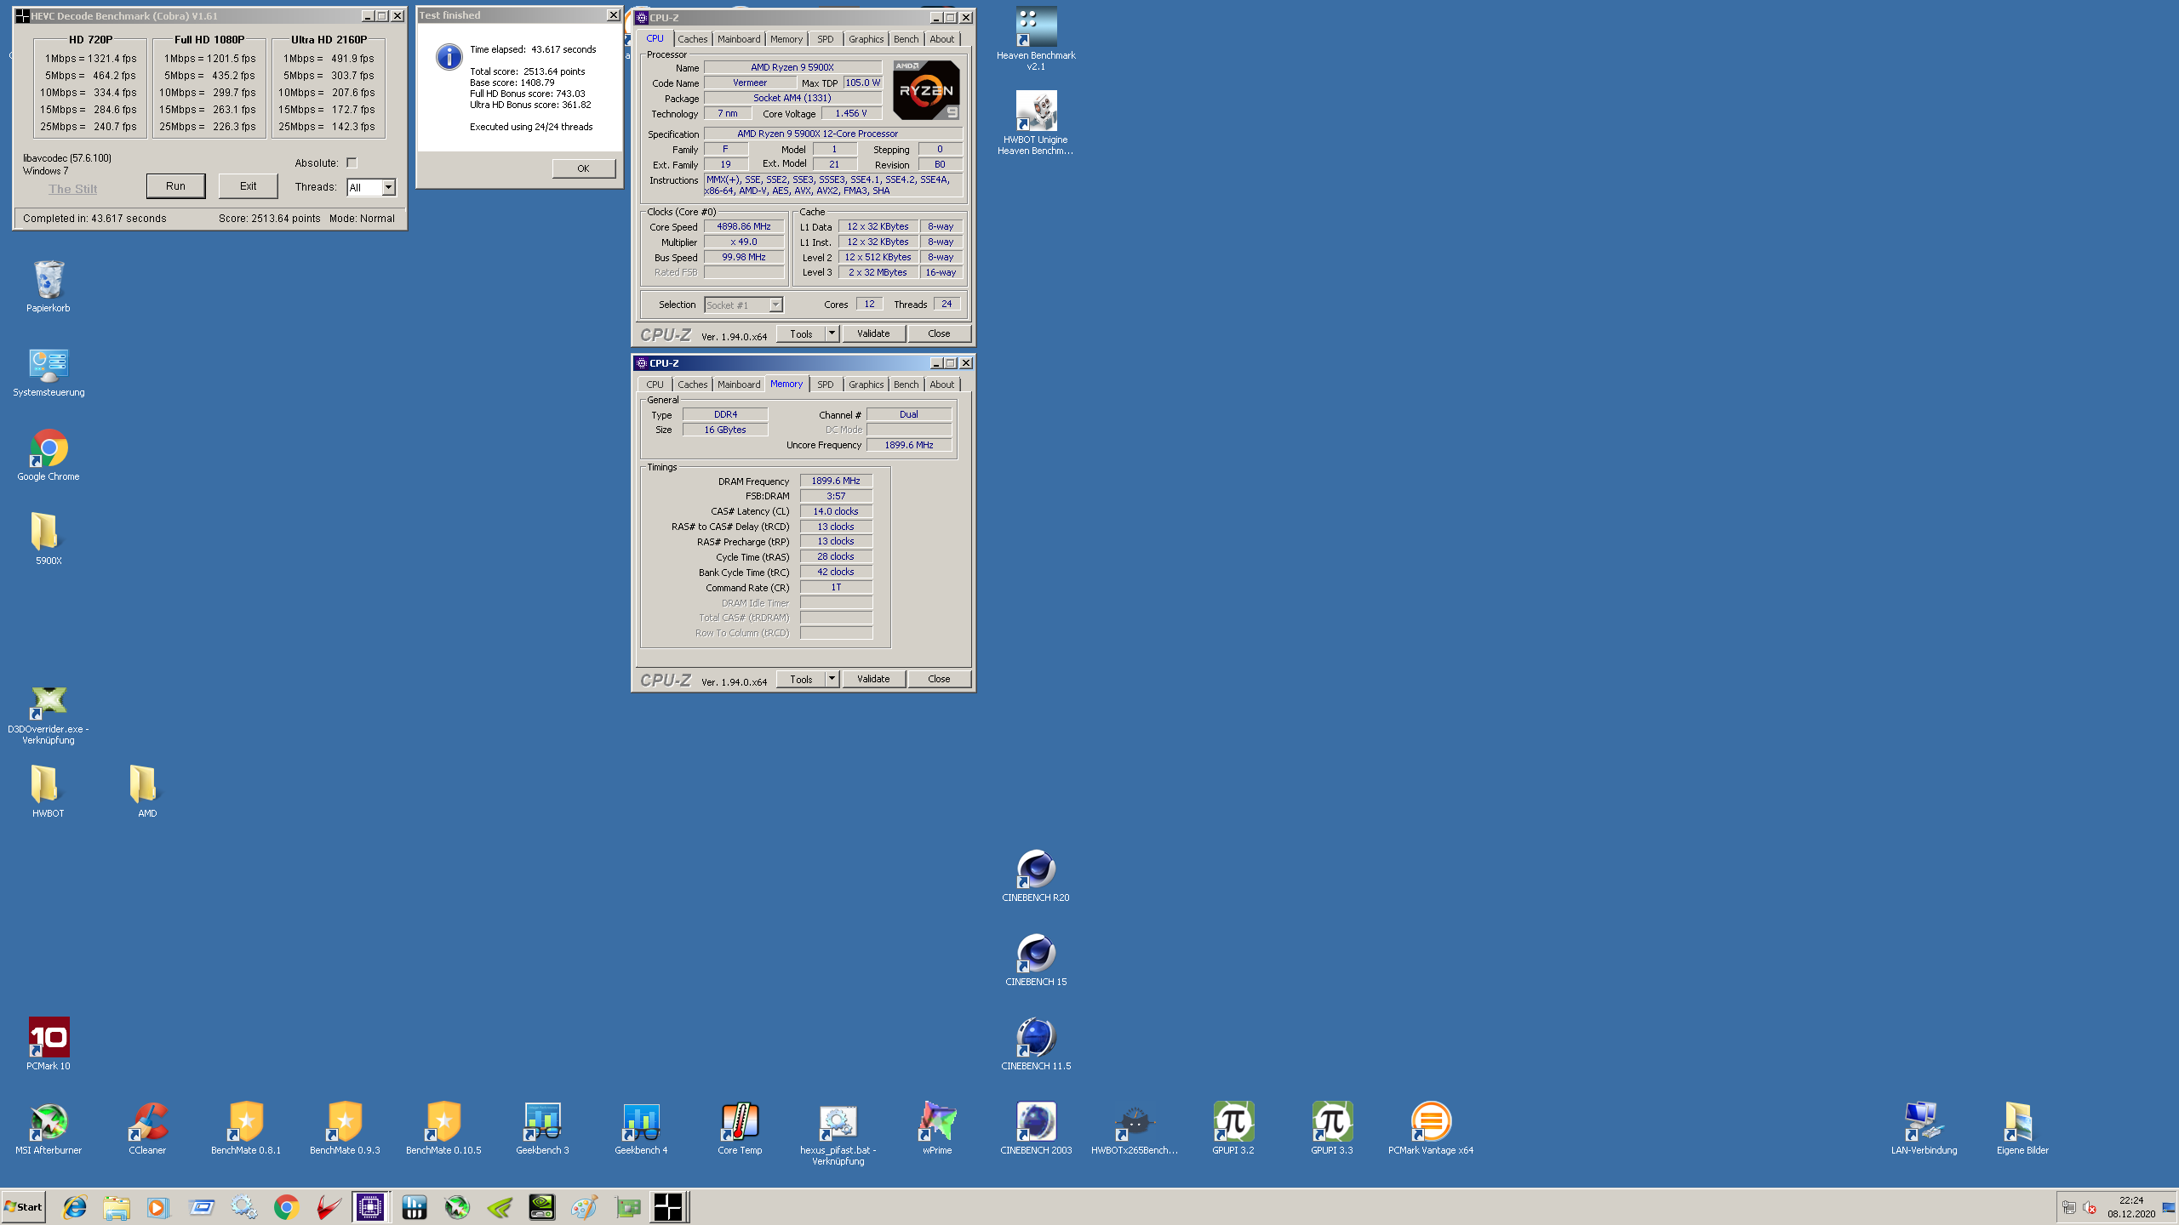Launch PCMark Vantage x64 shortcut
The height and width of the screenshot is (1225, 2179).
[1431, 1128]
